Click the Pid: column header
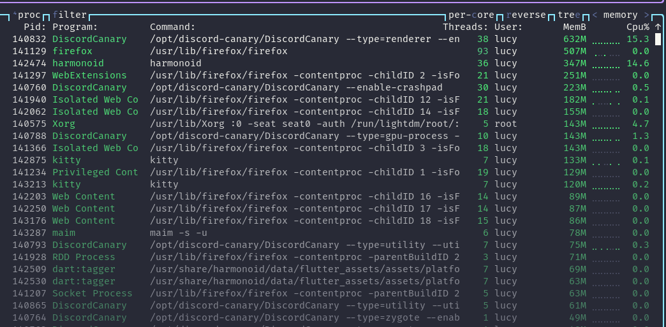Screen dimensions: 666x327 pyautogui.click(x=35, y=27)
